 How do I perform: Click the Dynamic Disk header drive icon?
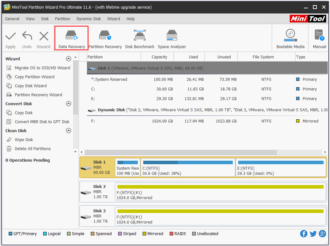point(92,110)
